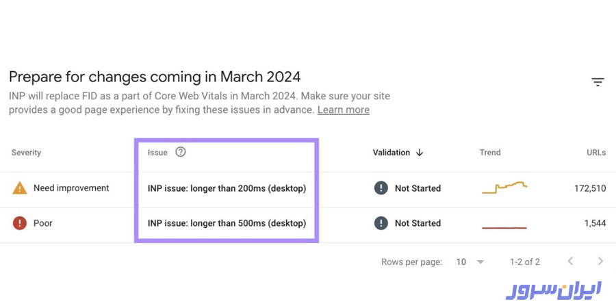Click Not Started icon in first row
The width and height of the screenshot is (616, 308).
tap(381, 188)
